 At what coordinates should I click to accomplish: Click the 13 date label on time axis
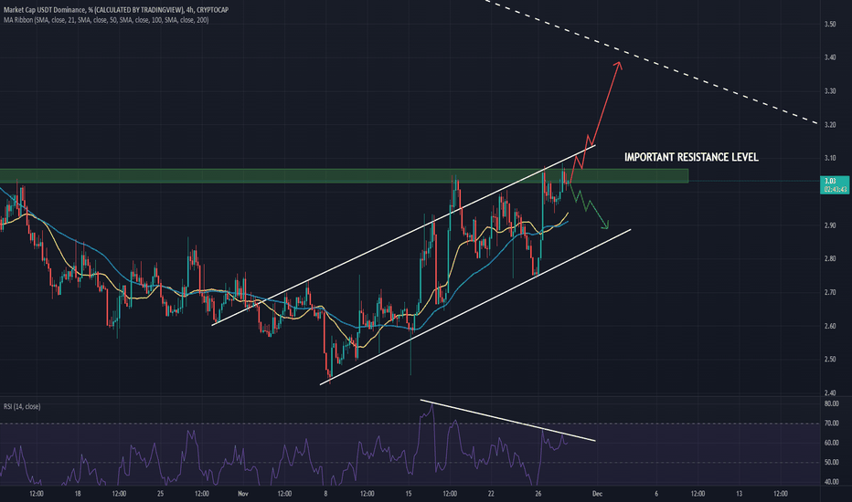click(x=739, y=494)
